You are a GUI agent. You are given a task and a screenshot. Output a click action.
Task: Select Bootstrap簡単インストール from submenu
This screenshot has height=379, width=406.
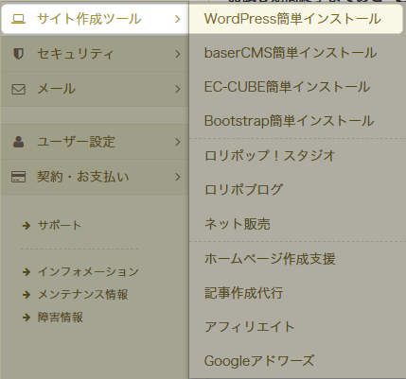point(289,121)
